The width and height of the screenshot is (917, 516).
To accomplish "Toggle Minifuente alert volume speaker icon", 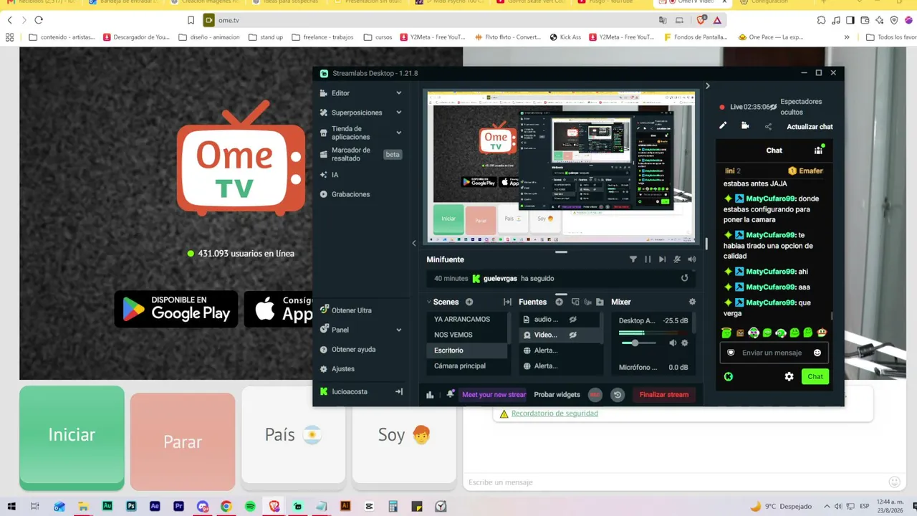I will (x=692, y=259).
